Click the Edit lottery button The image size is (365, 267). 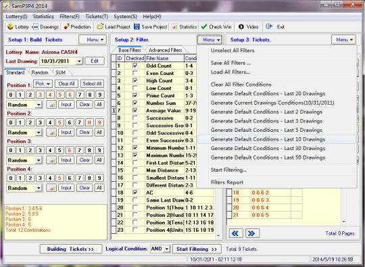pyautogui.click(x=95, y=62)
